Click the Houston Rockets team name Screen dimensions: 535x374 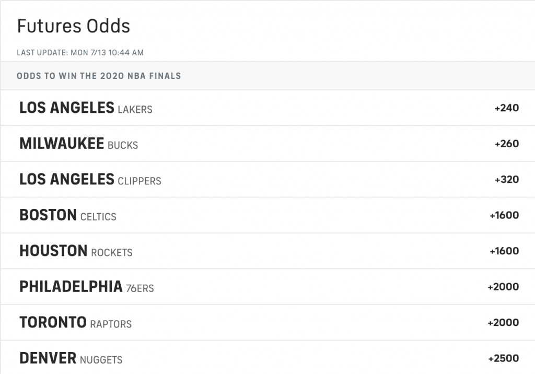pyautogui.click(x=76, y=251)
